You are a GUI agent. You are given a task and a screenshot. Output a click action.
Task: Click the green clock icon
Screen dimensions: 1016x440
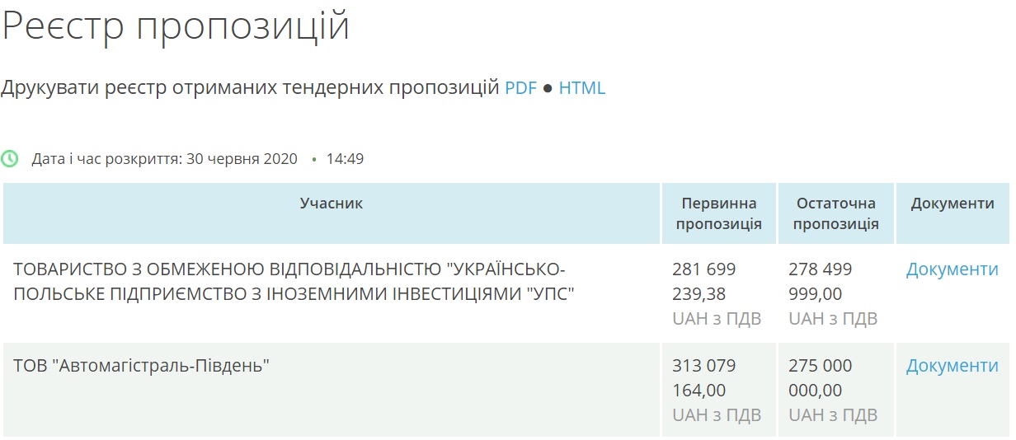9,159
